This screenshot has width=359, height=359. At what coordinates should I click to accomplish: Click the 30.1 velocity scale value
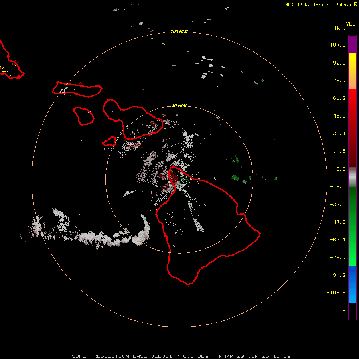(x=339, y=134)
